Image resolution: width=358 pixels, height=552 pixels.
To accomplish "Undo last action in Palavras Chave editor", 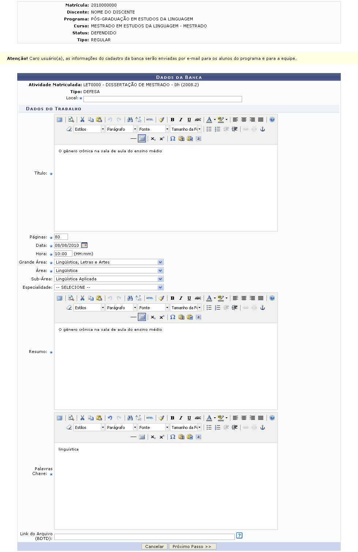I will point(110,418).
